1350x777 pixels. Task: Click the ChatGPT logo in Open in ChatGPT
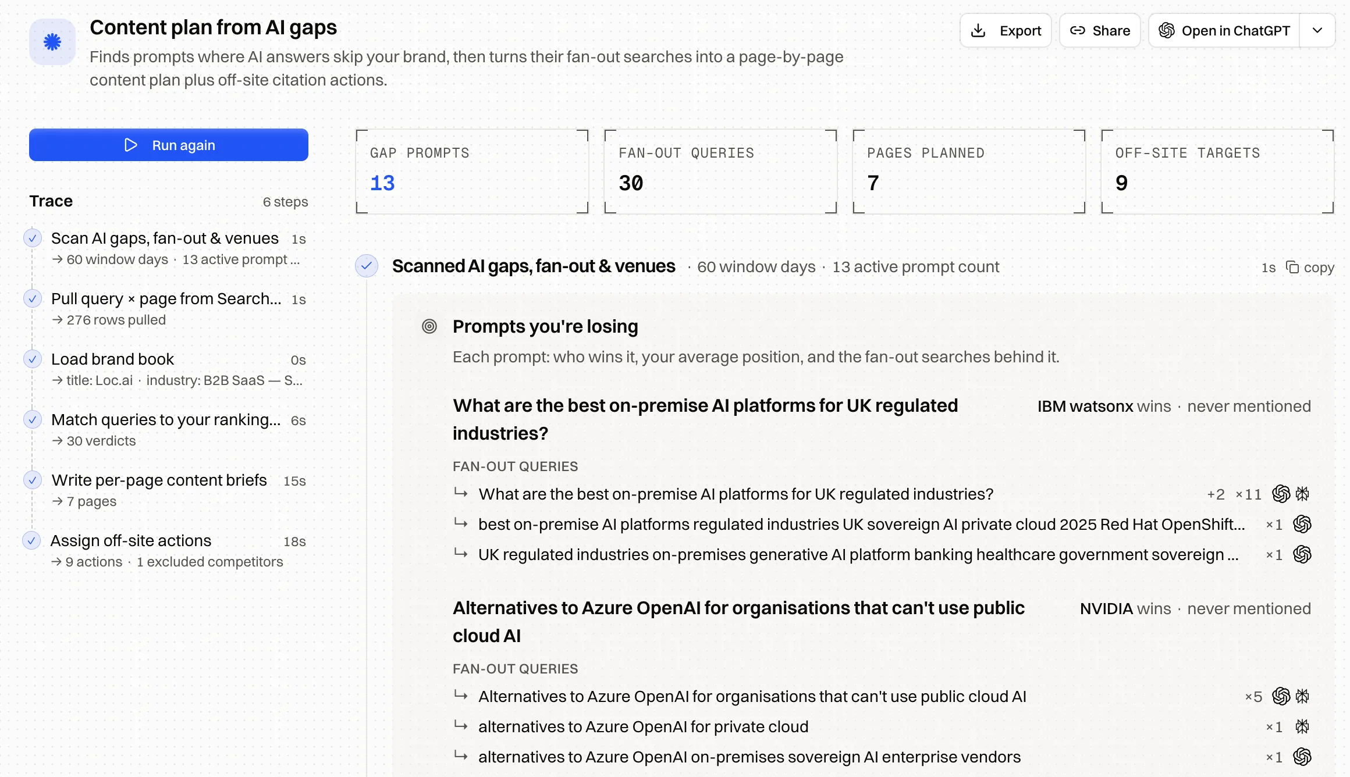click(x=1167, y=31)
